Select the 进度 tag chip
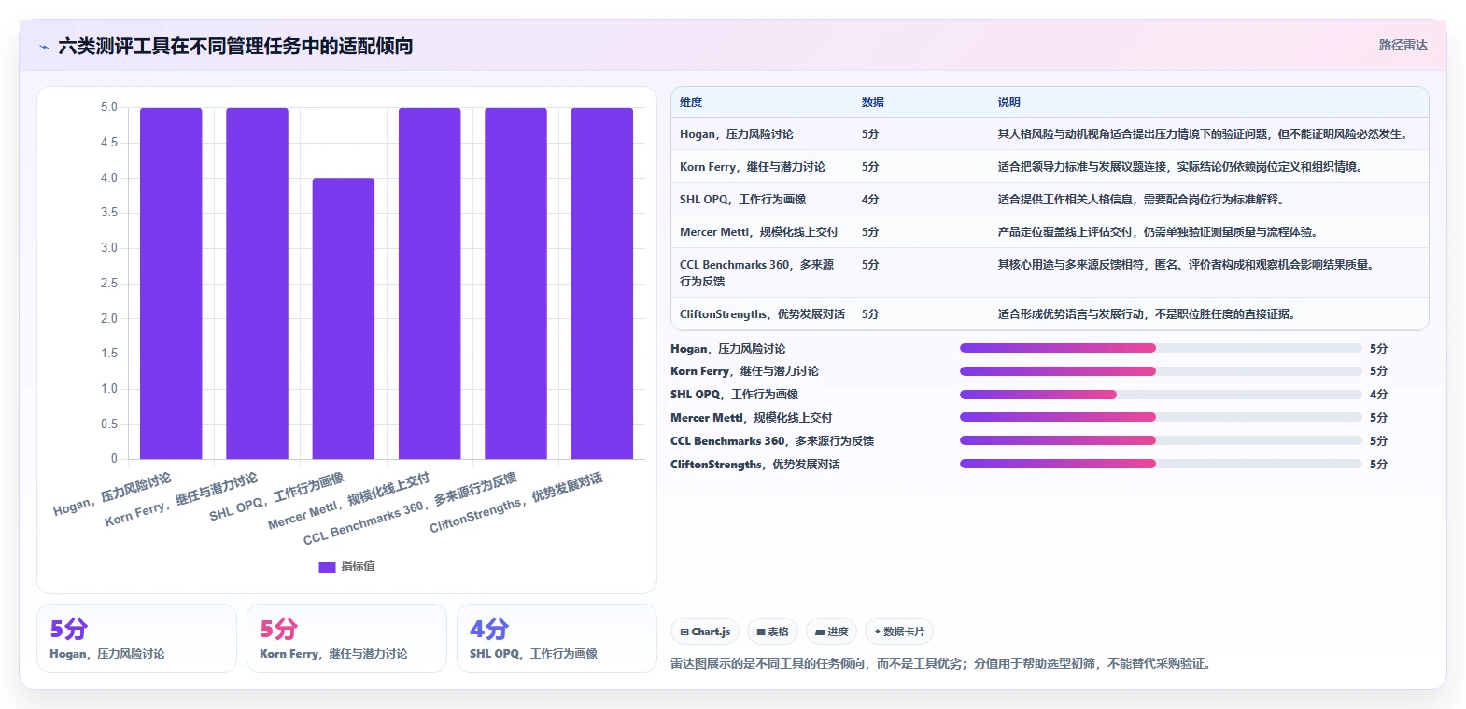The image size is (1466, 709). (x=831, y=632)
